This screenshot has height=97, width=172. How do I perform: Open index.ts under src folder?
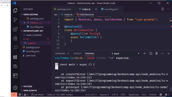pos(32,43)
